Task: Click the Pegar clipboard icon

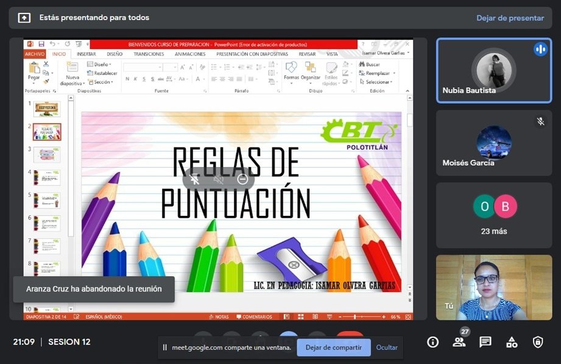Action: [x=34, y=67]
